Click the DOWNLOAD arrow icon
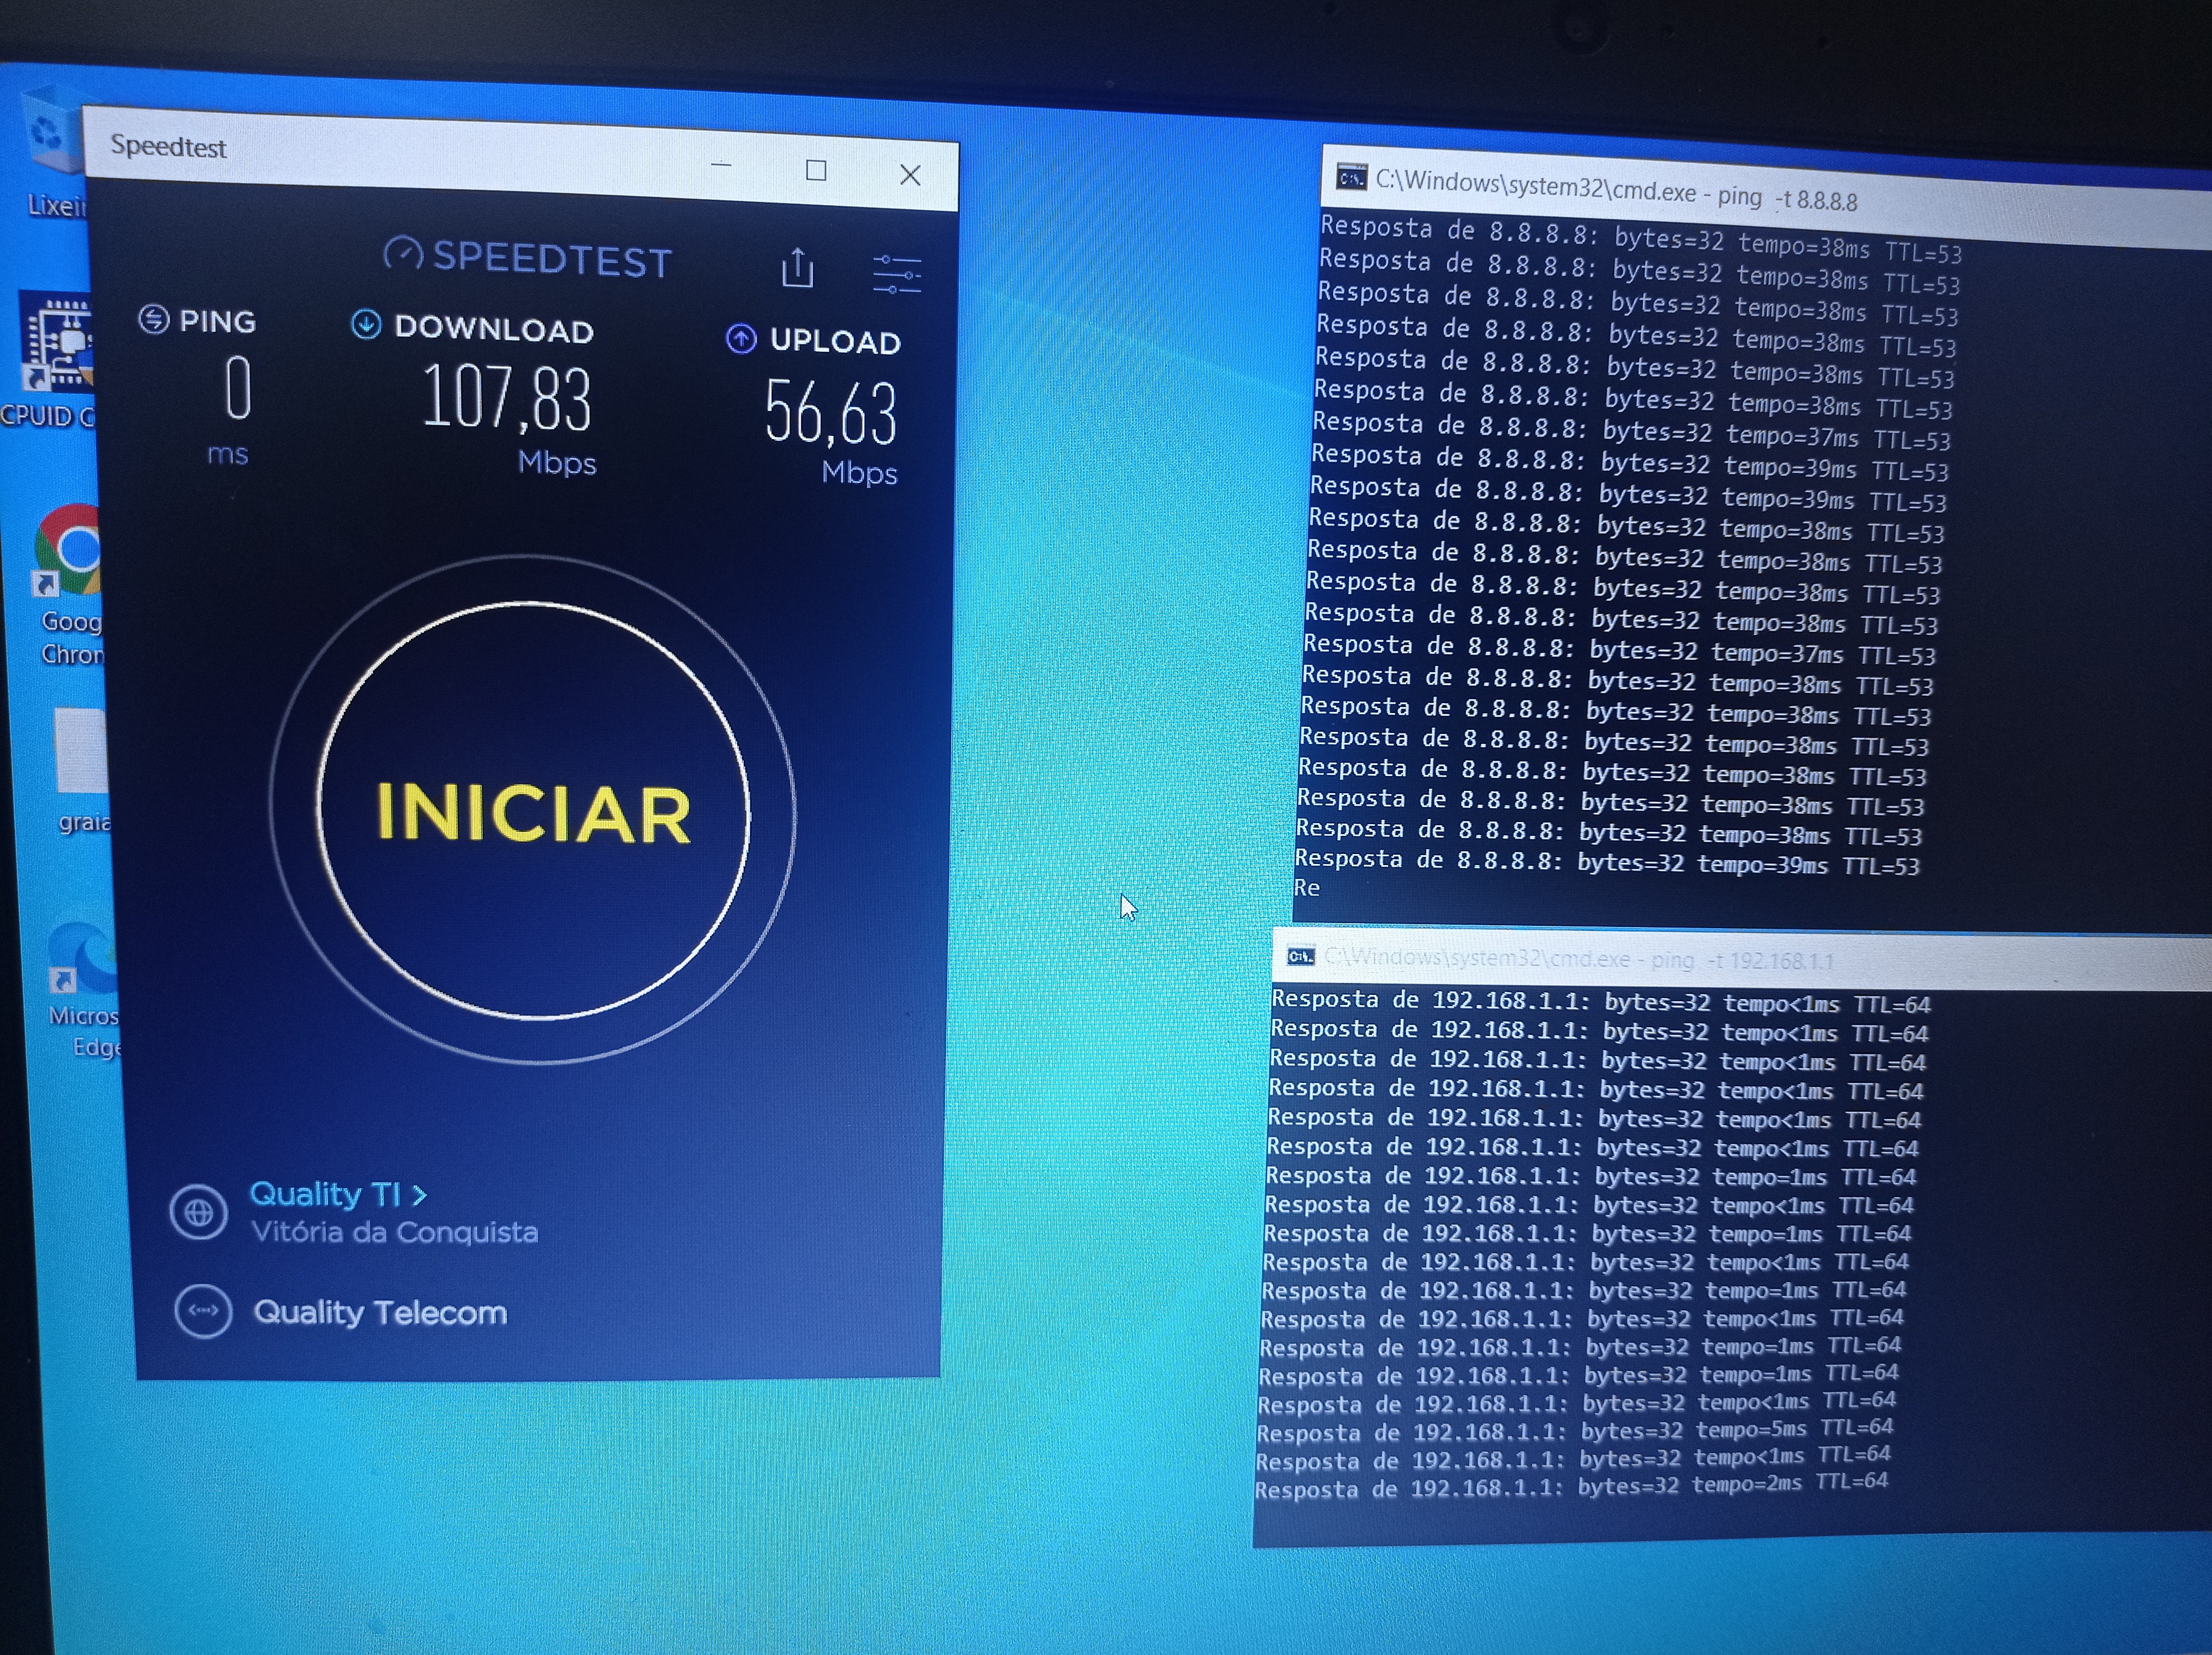 pos(366,324)
